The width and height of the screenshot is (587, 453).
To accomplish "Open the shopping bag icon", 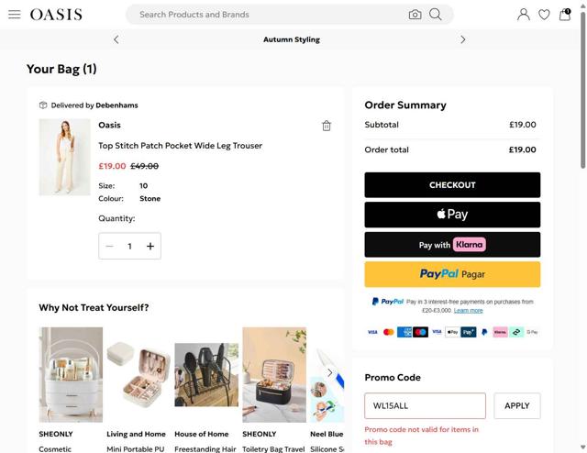I will [565, 15].
